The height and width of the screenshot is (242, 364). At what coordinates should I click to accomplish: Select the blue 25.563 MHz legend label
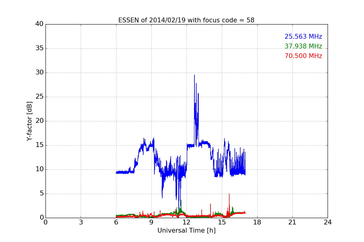click(x=303, y=37)
